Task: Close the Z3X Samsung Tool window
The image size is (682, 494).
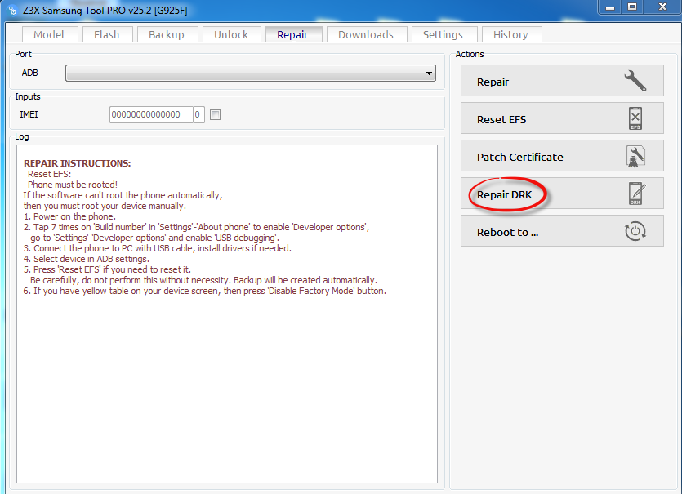Action: point(662,7)
